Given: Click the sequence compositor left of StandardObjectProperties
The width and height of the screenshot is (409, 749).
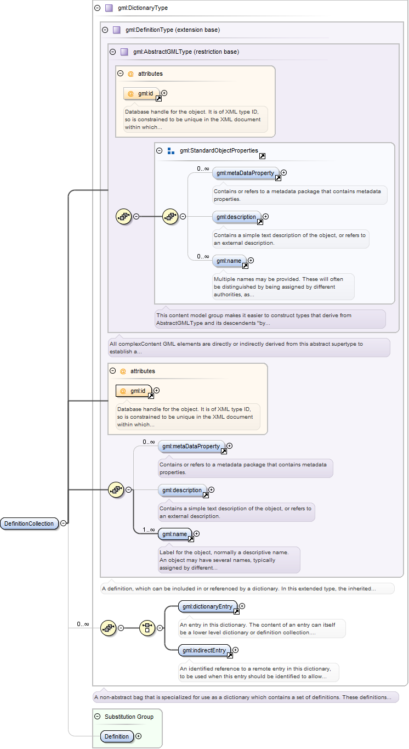Looking at the screenshot, I should tap(171, 216).
